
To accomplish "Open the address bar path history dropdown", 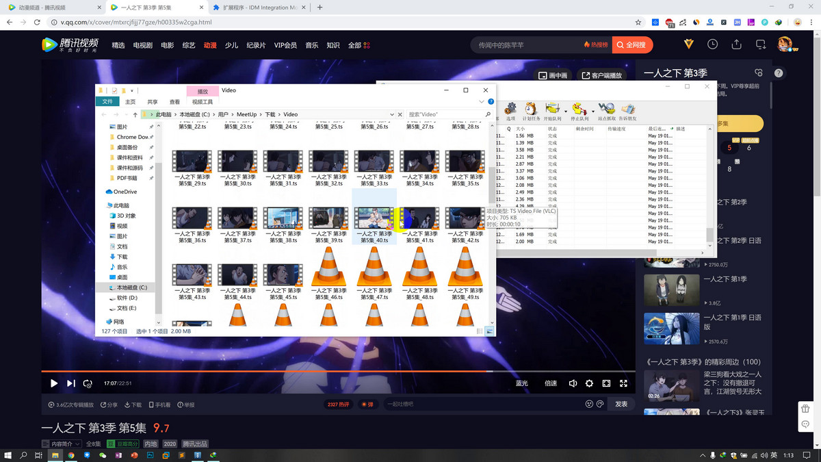I will [391, 114].
